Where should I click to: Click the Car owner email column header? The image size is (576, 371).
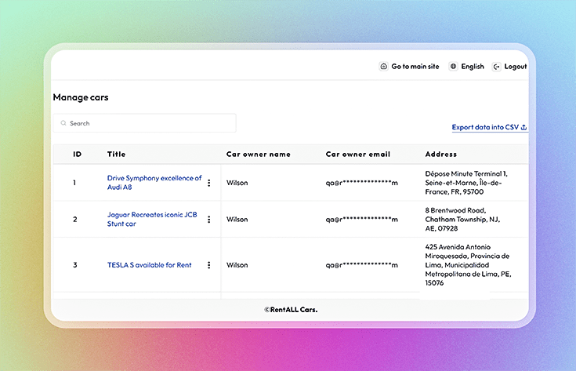click(358, 154)
